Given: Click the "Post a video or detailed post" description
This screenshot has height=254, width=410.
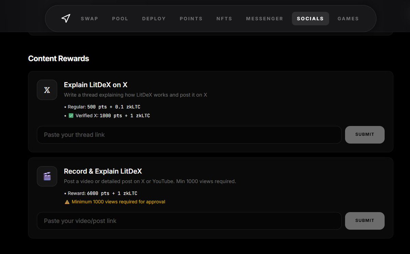Looking at the screenshot, I should (150, 181).
